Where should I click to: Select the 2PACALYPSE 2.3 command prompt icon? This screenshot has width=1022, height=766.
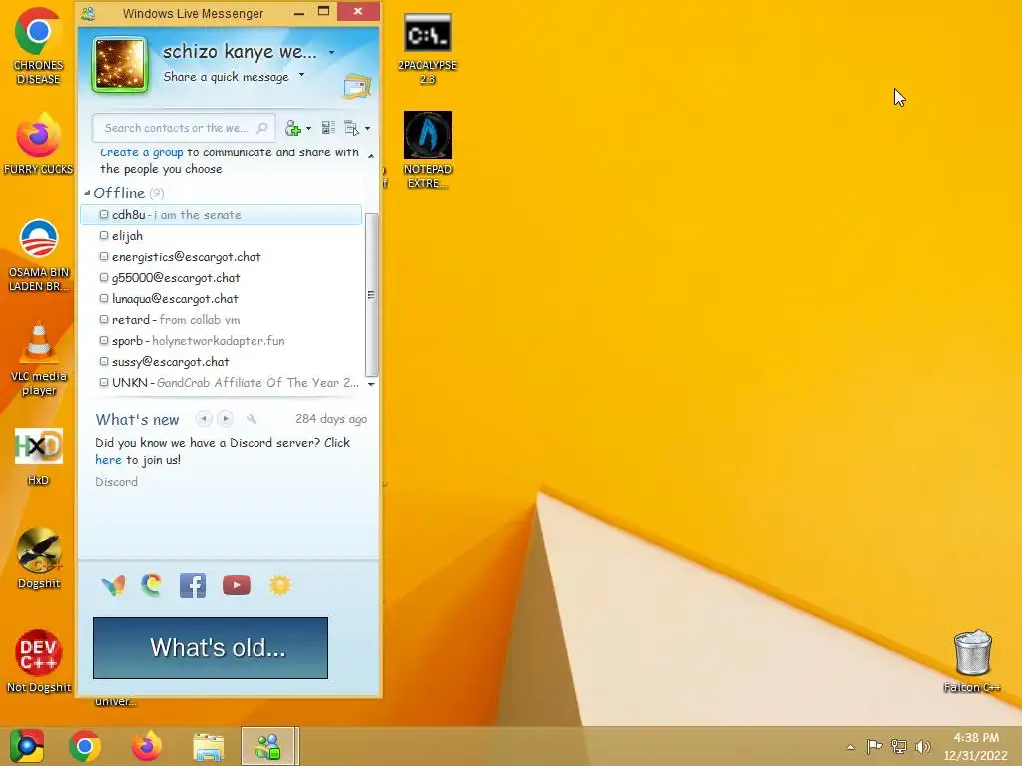tap(427, 48)
